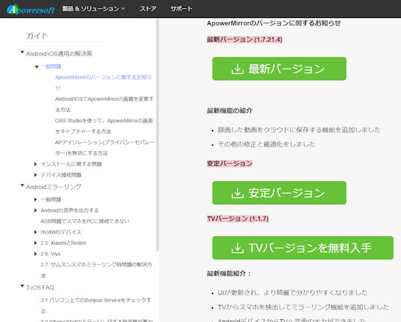
Task: Select the Androidミラーリング heading text
Action: point(53,187)
